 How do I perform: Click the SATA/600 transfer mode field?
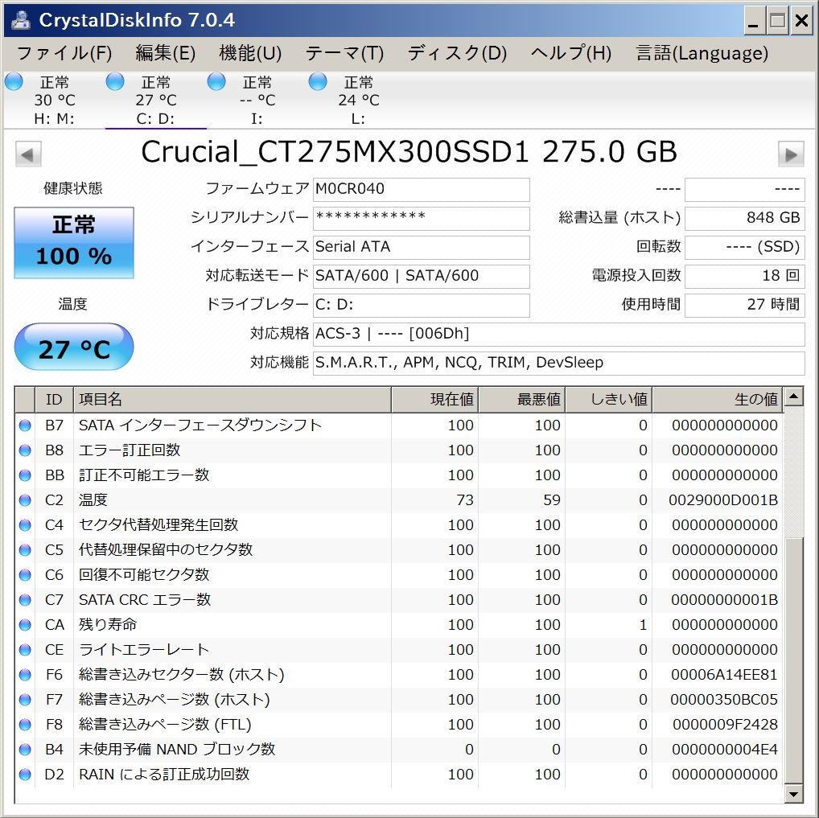coord(421,277)
